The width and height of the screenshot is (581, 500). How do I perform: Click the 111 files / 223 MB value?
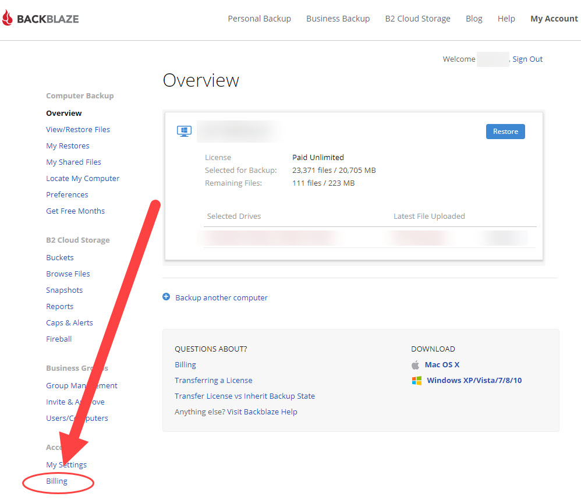(x=323, y=183)
